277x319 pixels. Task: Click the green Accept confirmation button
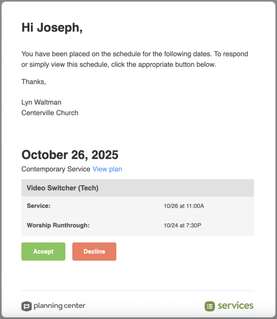tap(43, 251)
